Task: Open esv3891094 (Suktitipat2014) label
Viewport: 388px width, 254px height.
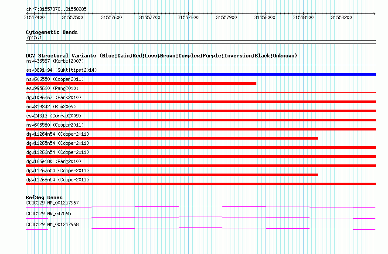Action: click(x=61, y=70)
